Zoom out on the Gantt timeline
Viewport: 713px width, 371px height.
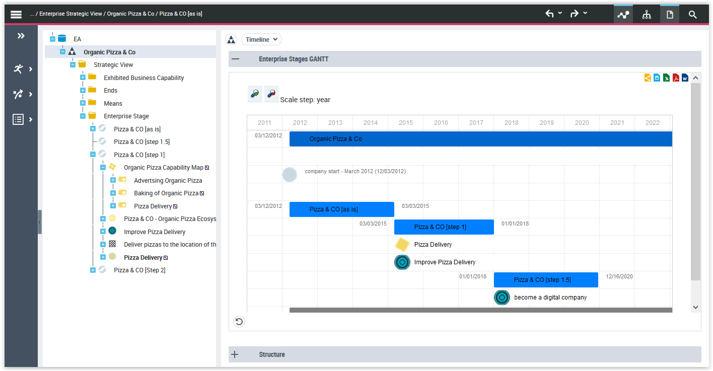pyautogui.click(x=271, y=94)
